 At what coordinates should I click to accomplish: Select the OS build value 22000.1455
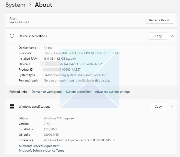coord(51,135)
